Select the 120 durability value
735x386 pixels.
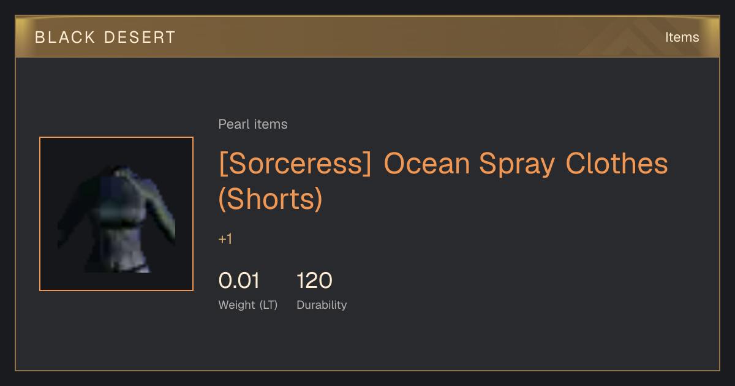tap(314, 281)
